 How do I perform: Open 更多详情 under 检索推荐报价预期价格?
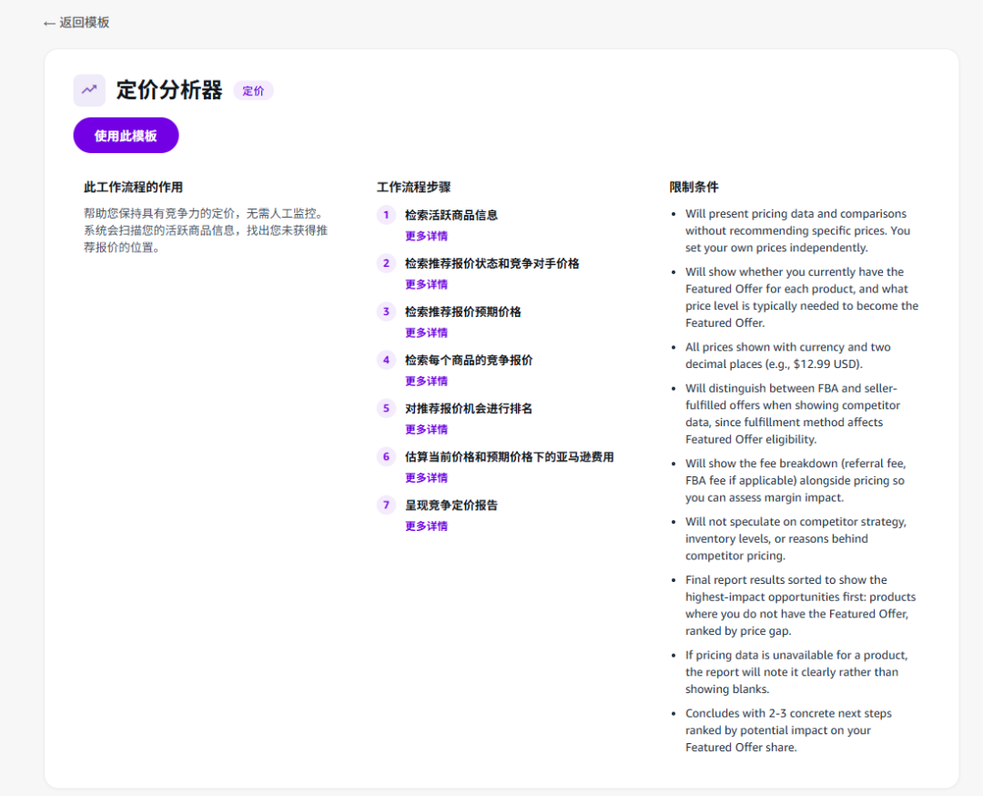(x=426, y=332)
